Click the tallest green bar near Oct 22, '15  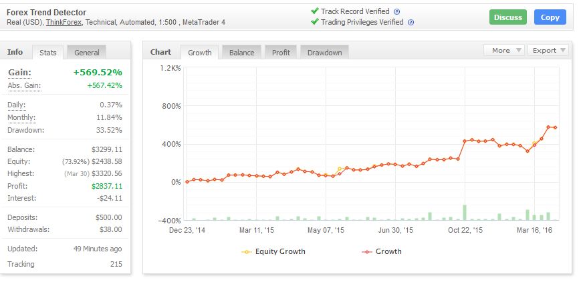point(465,213)
